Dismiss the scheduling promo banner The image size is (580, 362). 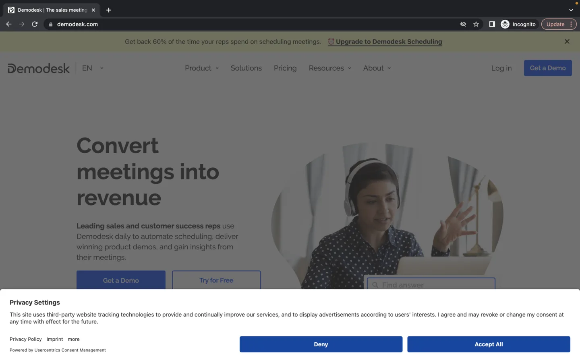567,41
